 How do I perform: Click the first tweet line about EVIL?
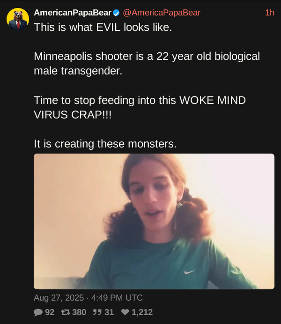[103, 27]
